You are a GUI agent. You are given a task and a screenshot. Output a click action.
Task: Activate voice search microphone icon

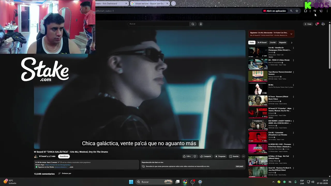pyautogui.click(x=201, y=24)
